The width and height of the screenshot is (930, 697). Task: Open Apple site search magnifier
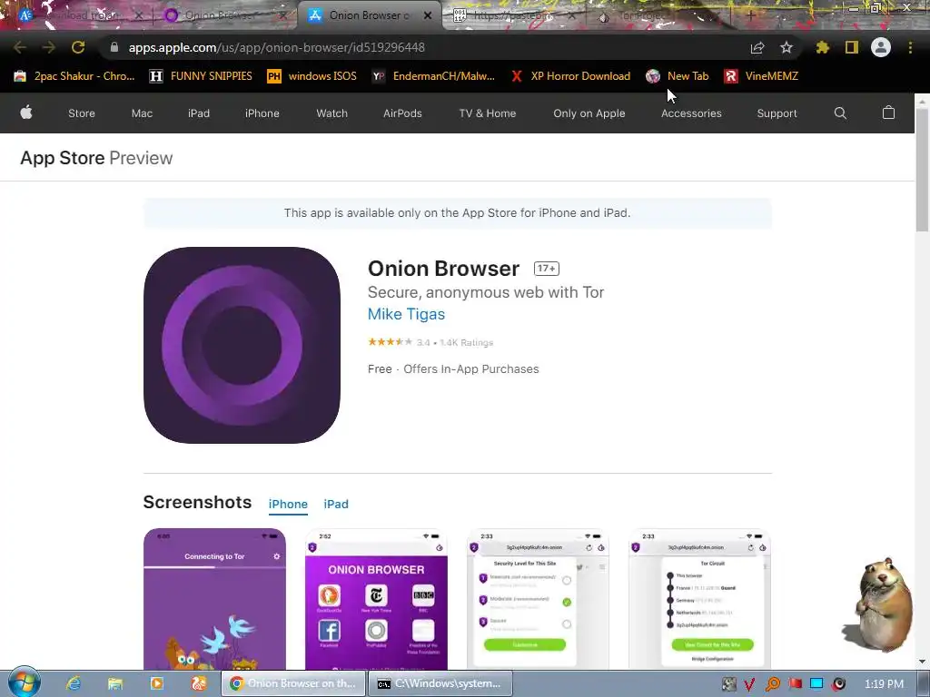(840, 113)
